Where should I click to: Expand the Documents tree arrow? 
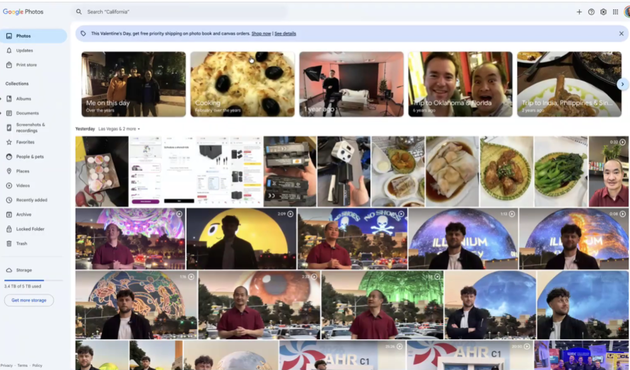pos(2,113)
